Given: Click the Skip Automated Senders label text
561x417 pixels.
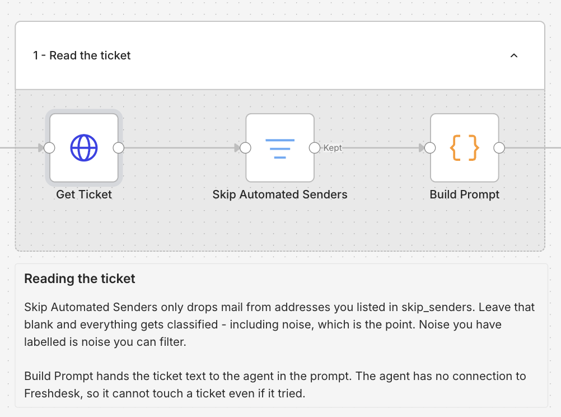Looking at the screenshot, I should coord(280,194).
